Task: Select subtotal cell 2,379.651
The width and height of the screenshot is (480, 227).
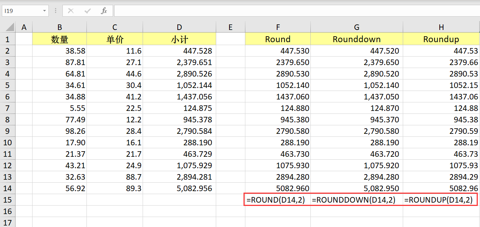Action: click(179, 62)
